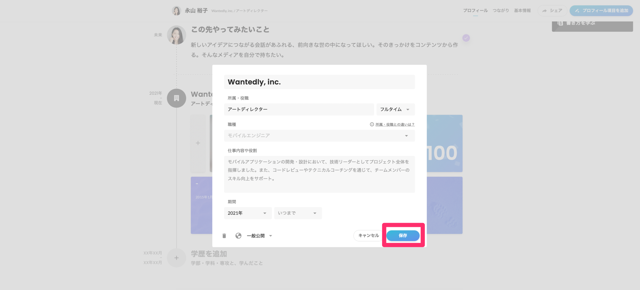The image size is (640, 290).
Task: Switch to the つながり tab
Action: pos(501,10)
